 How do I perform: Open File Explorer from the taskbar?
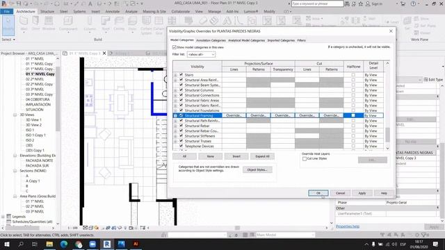pyautogui.click(x=49, y=244)
